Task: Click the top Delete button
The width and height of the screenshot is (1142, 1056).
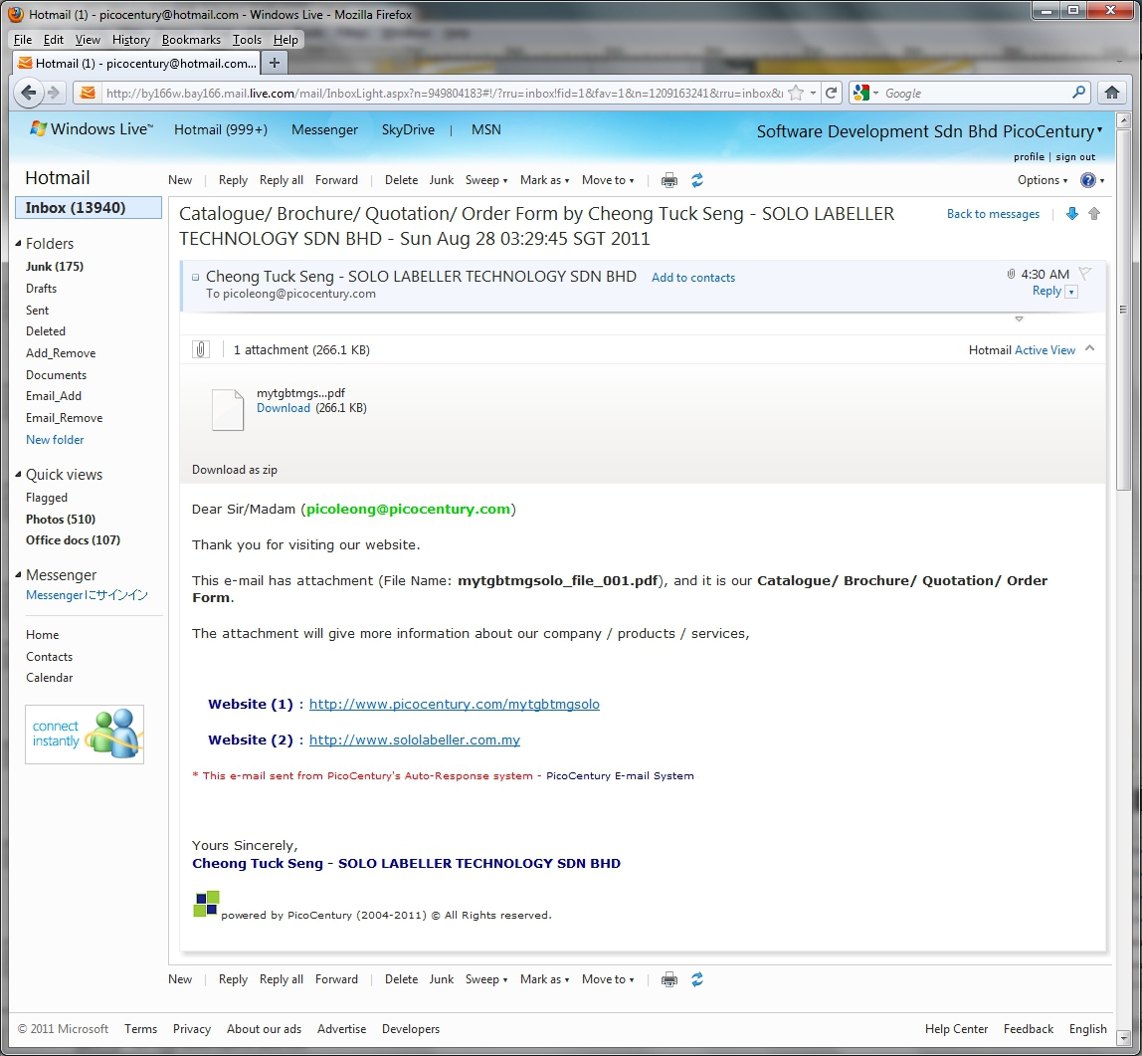Action: coord(401,180)
